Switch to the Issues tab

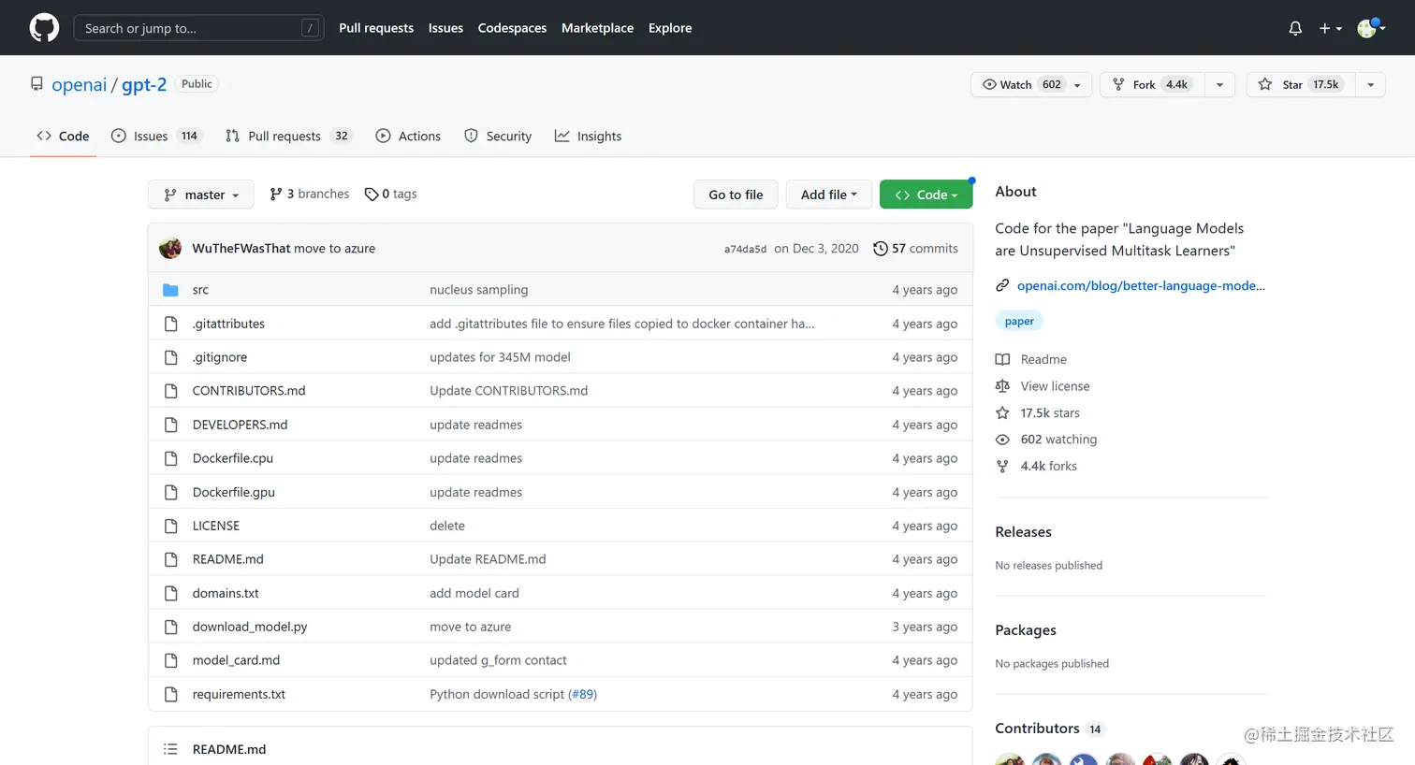[x=156, y=137]
